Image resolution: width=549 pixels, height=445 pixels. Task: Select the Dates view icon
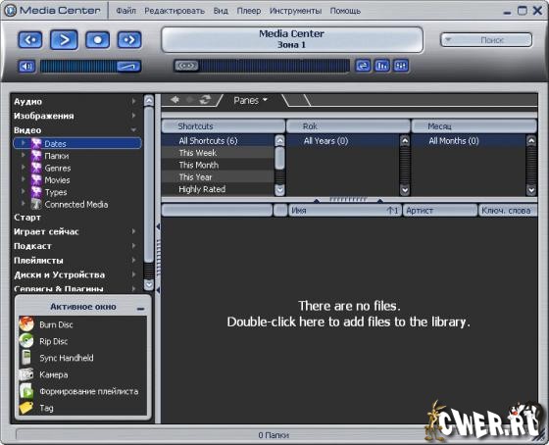(x=36, y=143)
